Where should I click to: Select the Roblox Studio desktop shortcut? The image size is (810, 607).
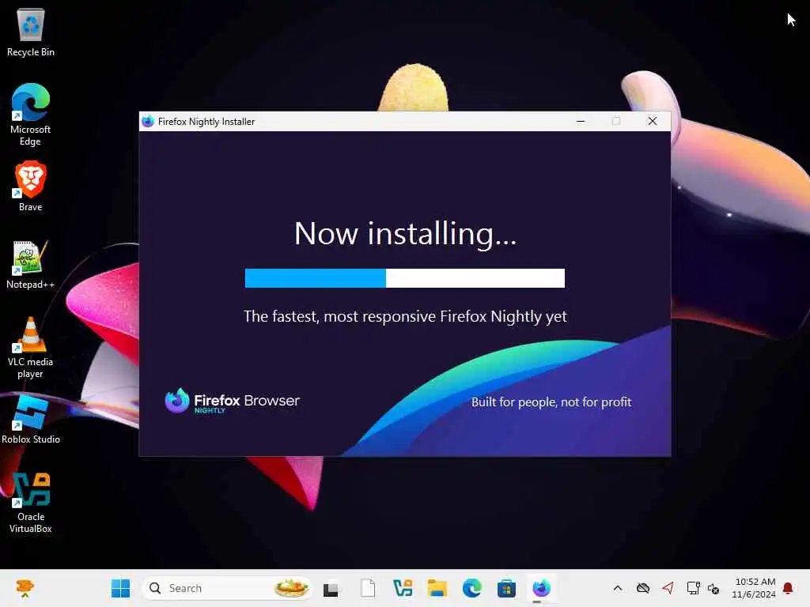pyautogui.click(x=31, y=419)
